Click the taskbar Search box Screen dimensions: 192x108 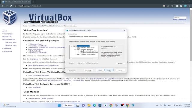pos(69,105)
